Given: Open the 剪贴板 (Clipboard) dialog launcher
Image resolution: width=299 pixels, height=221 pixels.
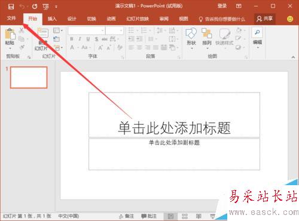Looking at the screenshot, I should pos(29,57).
